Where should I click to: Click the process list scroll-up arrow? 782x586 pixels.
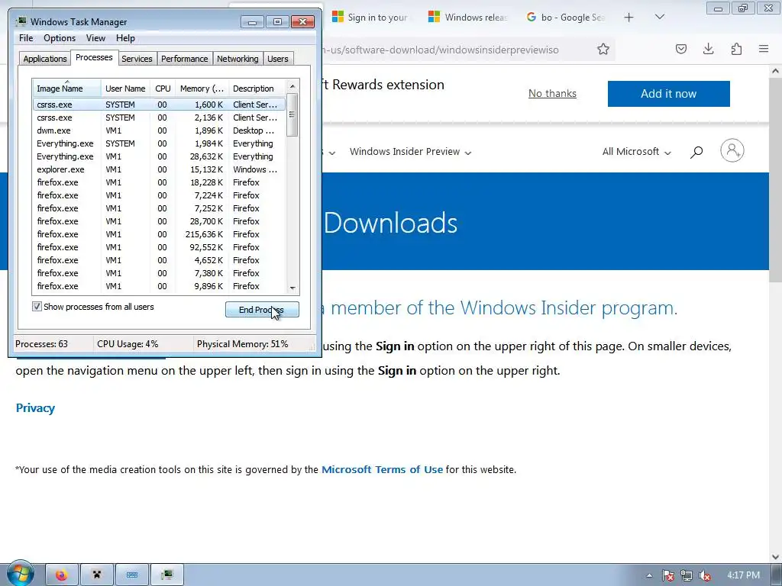tap(292, 86)
